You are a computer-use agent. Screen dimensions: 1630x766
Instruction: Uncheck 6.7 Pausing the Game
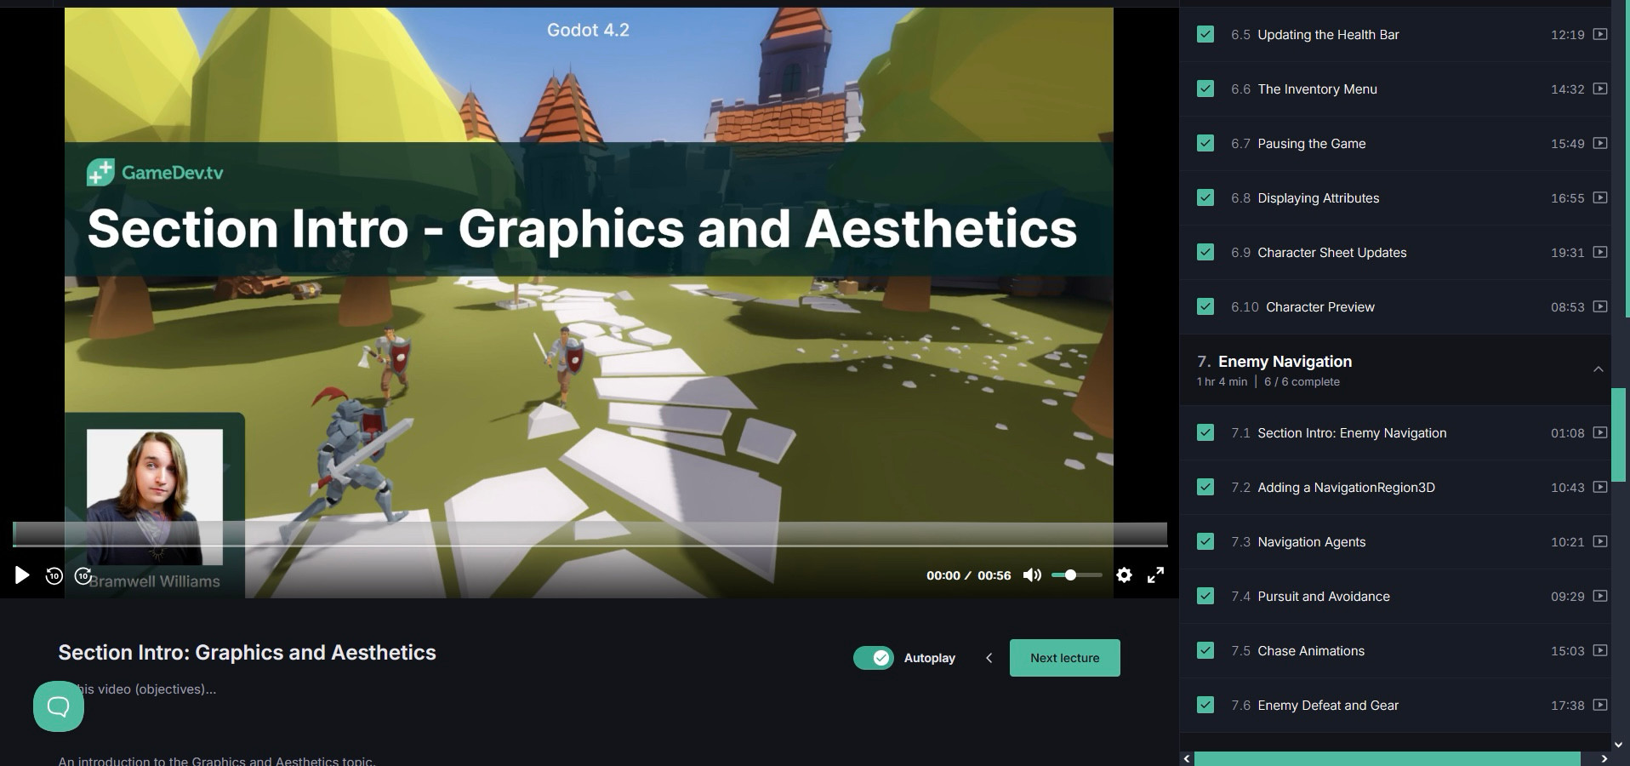tap(1205, 143)
